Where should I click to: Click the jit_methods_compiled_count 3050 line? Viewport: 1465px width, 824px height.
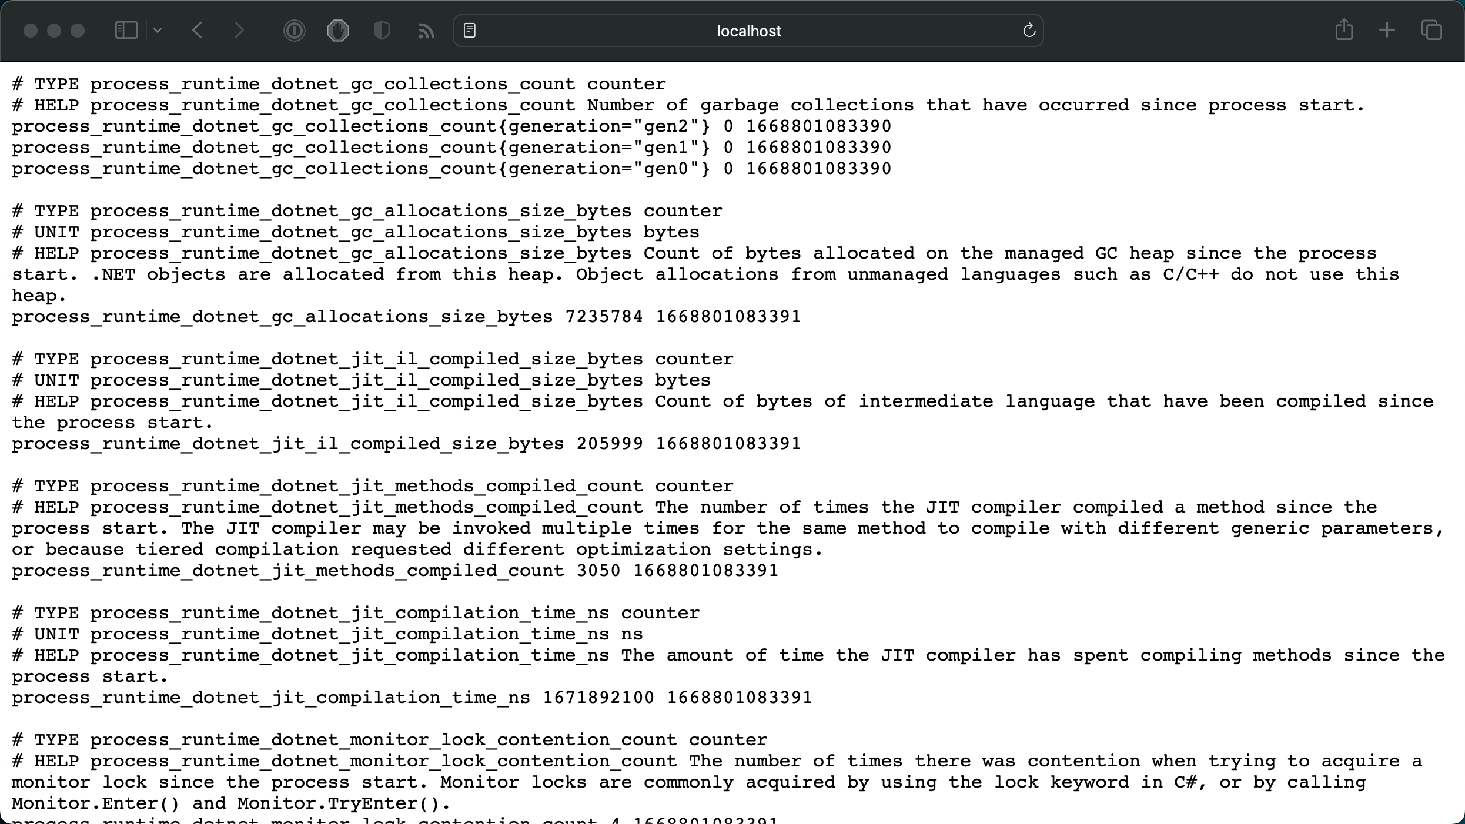pyautogui.click(x=394, y=571)
